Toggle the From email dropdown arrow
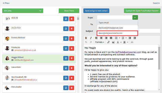The width and height of the screenshot is (162, 93). 135,17
